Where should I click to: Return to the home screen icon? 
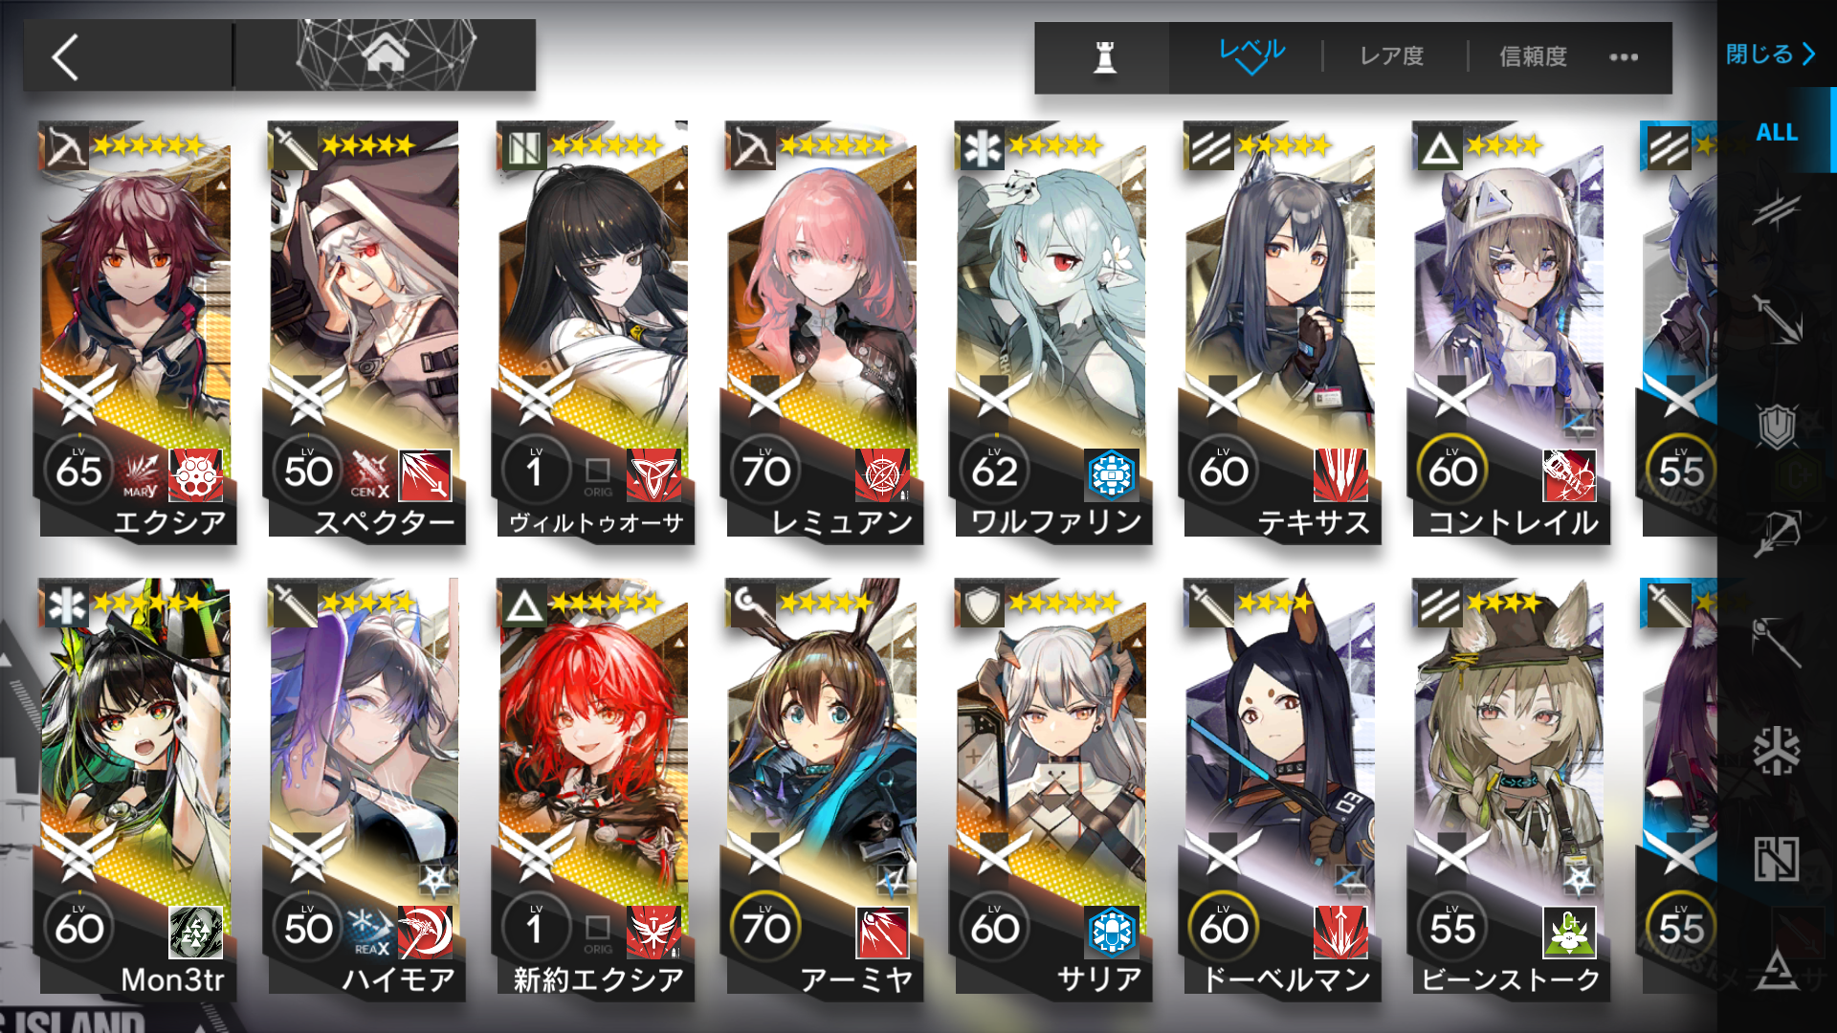[x=385, y=55]
